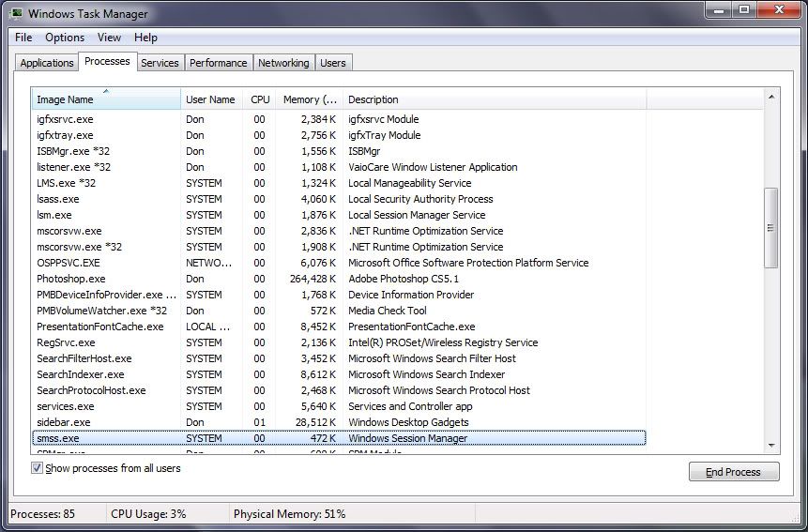
Task: Sort by User Name column header
Action: click(211, 99)
